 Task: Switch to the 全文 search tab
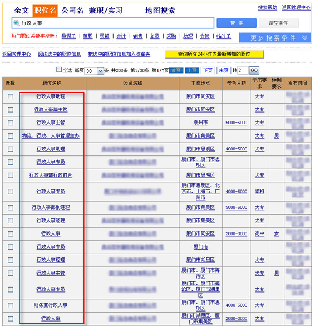[x=21, y=11]
